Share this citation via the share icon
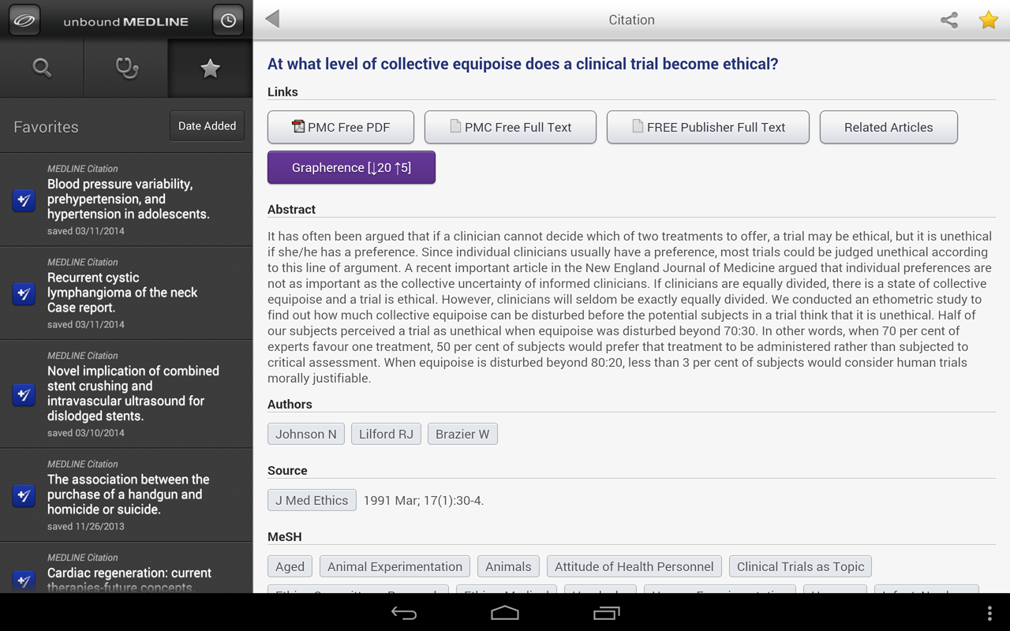The width and height of the screenshot is (1010, 631). click(948, 20)
